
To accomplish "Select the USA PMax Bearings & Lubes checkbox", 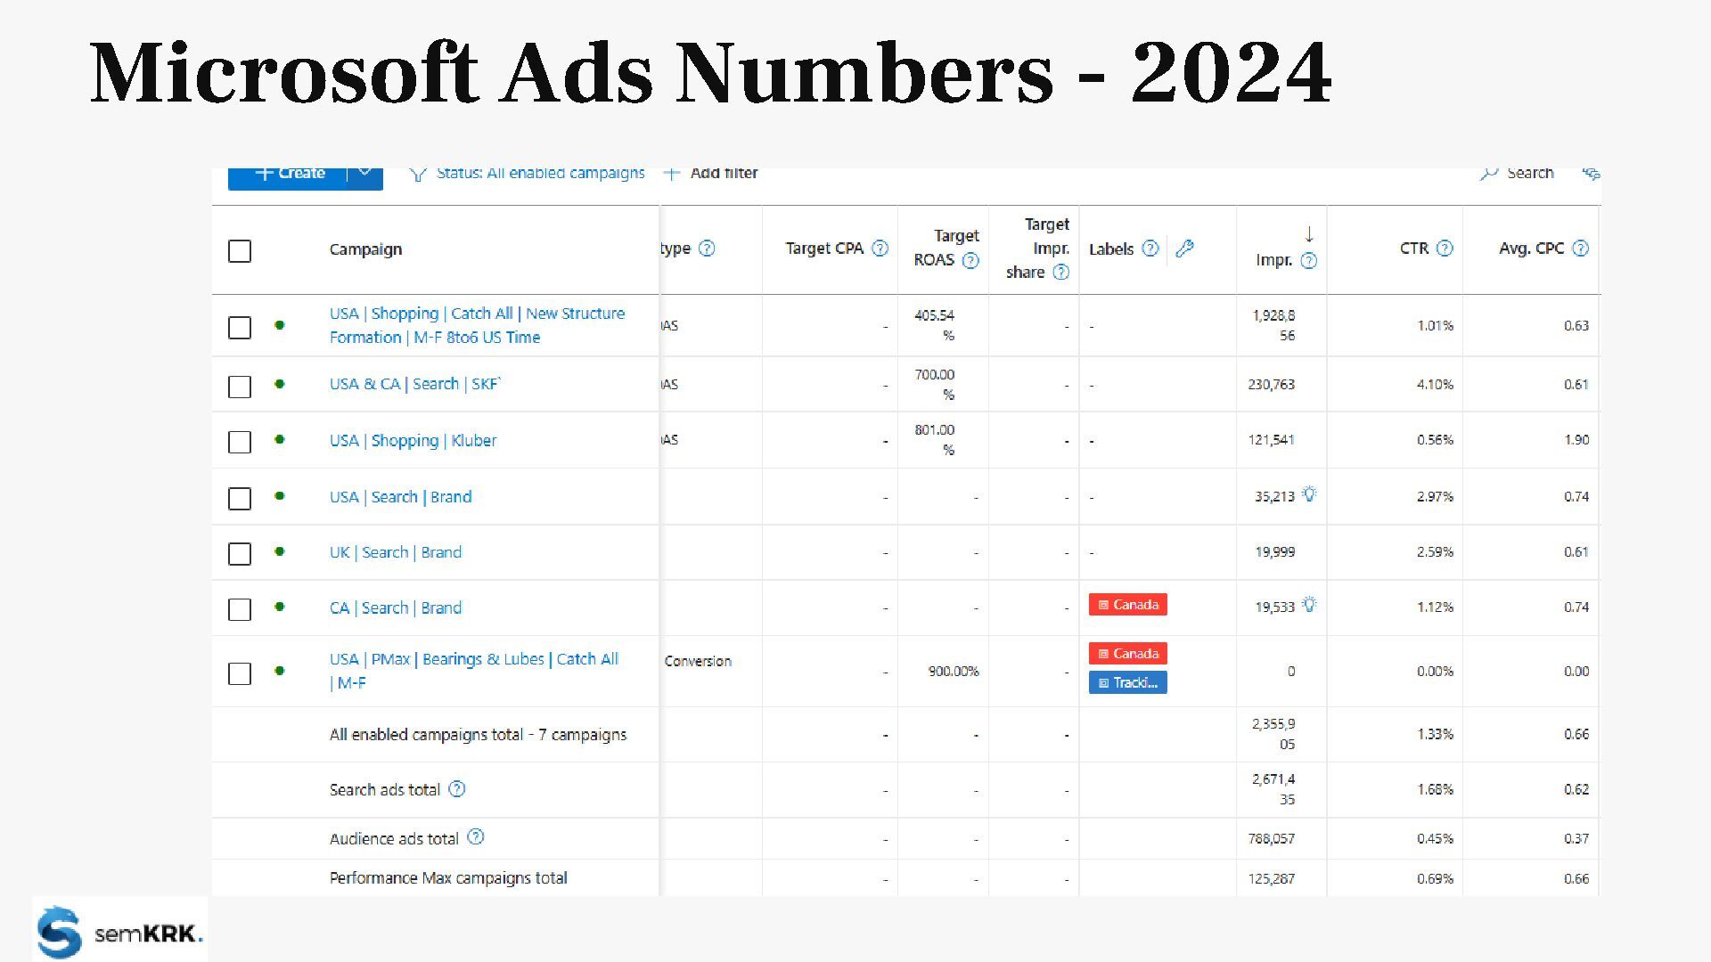I will (240, 673).
